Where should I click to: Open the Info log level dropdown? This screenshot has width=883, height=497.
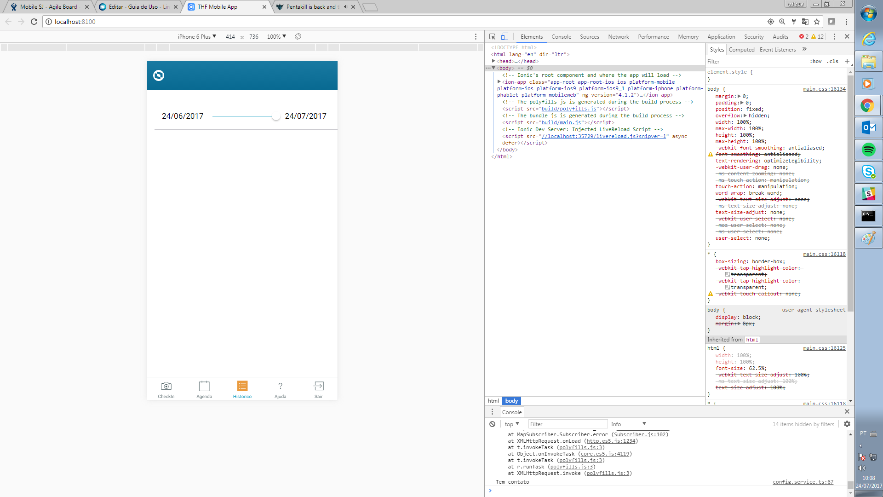pyautogui.click(x=628, y=424)
